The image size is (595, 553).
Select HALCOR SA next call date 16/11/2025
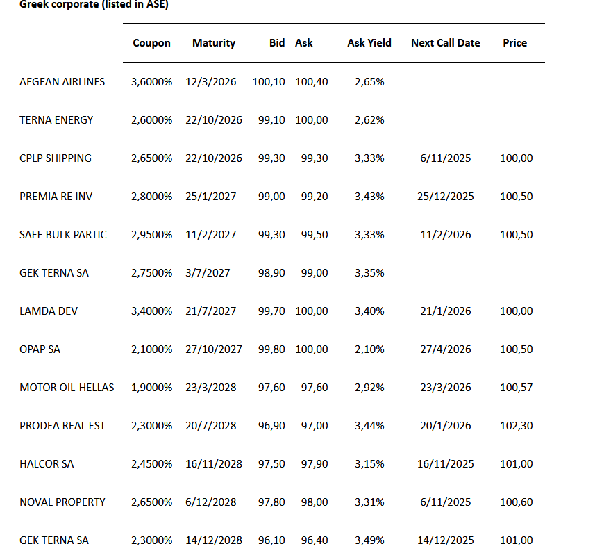click(x=445, y=464)
